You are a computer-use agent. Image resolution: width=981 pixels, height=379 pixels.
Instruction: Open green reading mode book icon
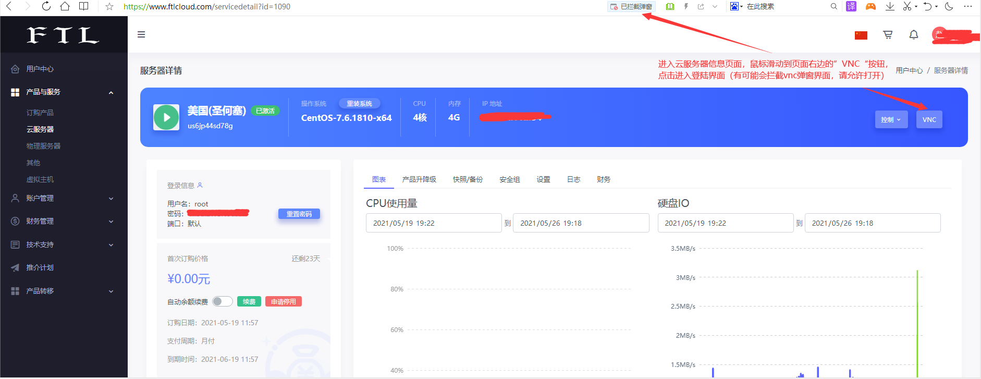(x=670, y=6)
